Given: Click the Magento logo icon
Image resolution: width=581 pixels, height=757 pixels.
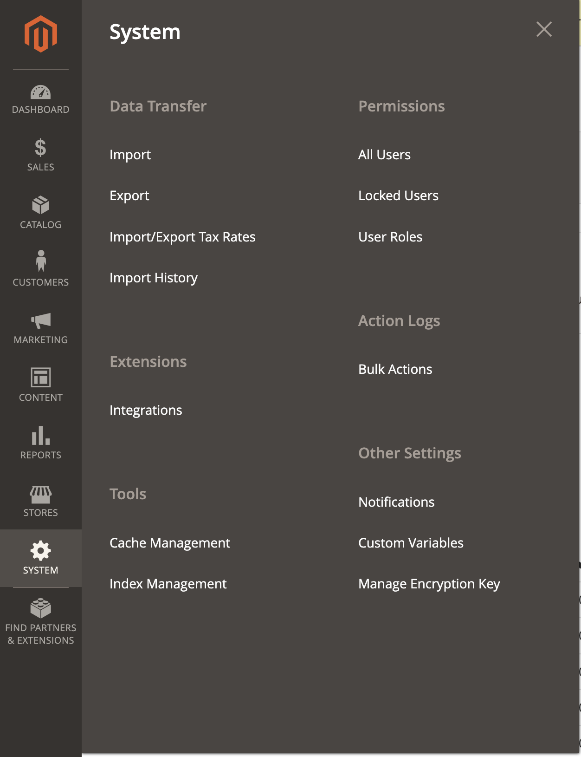Looking at the screenshot, I should tap(41, 34).
